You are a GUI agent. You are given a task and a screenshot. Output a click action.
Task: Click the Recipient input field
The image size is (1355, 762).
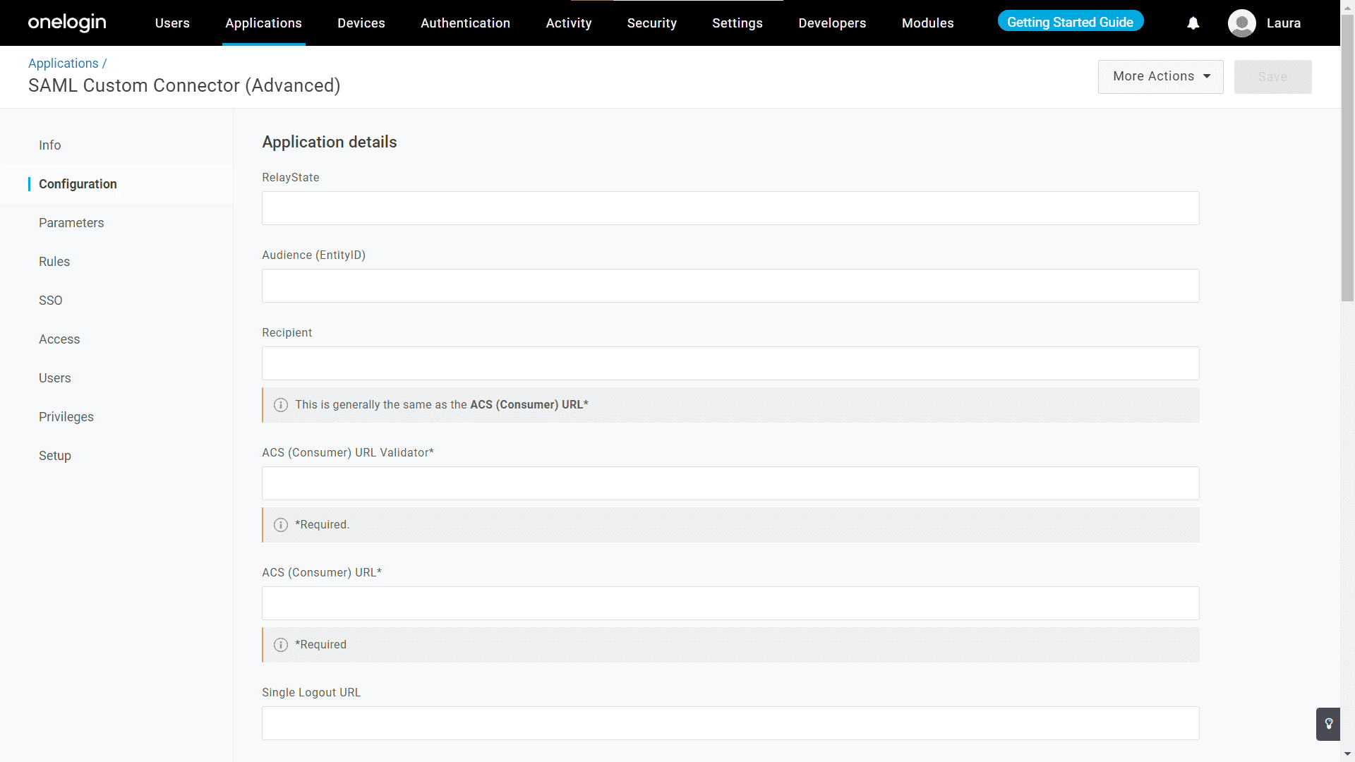[730, 363]
